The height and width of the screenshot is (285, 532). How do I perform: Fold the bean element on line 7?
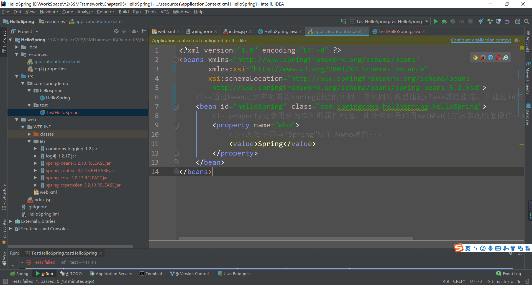click(176, 107)
